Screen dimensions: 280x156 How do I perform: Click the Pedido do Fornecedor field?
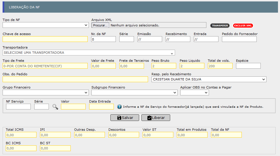pos(239,39)
